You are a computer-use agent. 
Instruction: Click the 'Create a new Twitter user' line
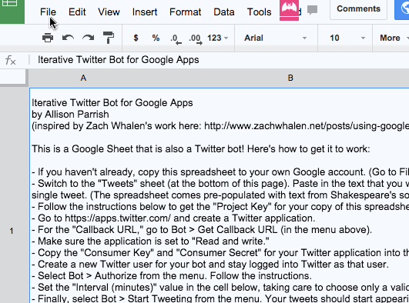click(210, 265)
